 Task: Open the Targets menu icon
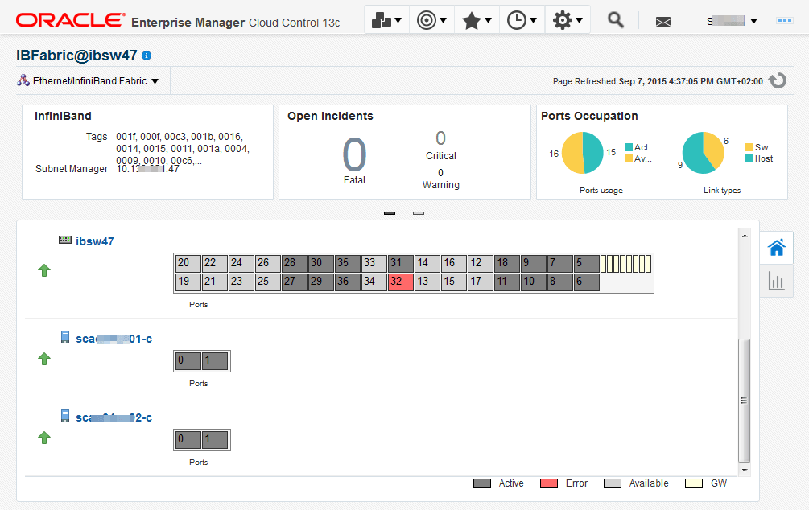[431, 21]
